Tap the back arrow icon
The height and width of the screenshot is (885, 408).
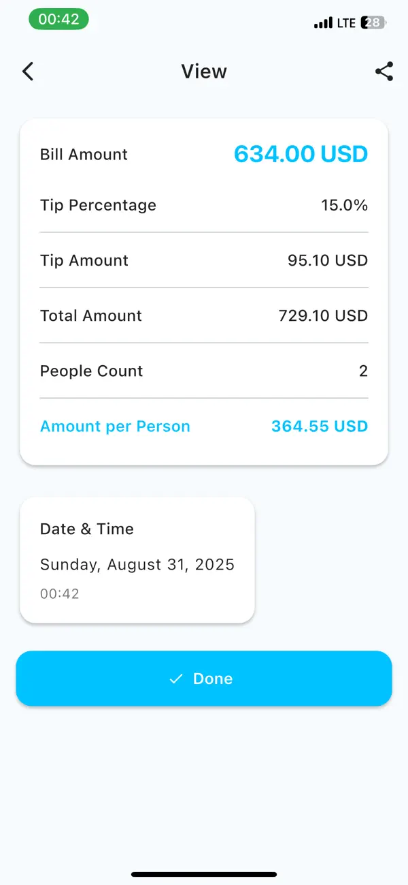[27, 71]
